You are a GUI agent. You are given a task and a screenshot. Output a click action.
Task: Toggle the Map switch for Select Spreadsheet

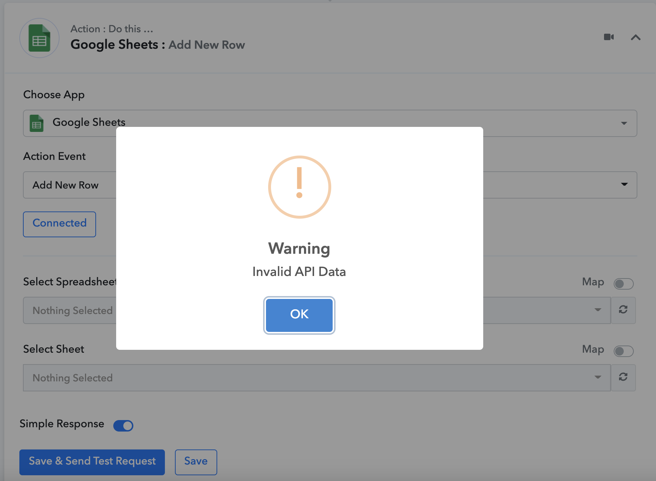point(623,284)
